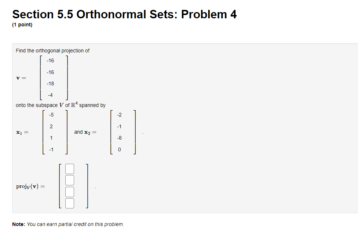Click the second projection answer box
Image resolution: width=358 pixels, height=233 pixels.
click(69, 180)
